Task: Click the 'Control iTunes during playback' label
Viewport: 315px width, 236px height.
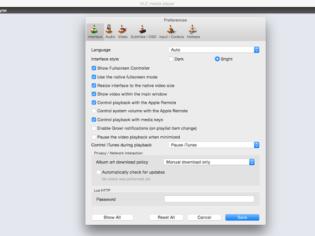Action: (x=121, y=145)
